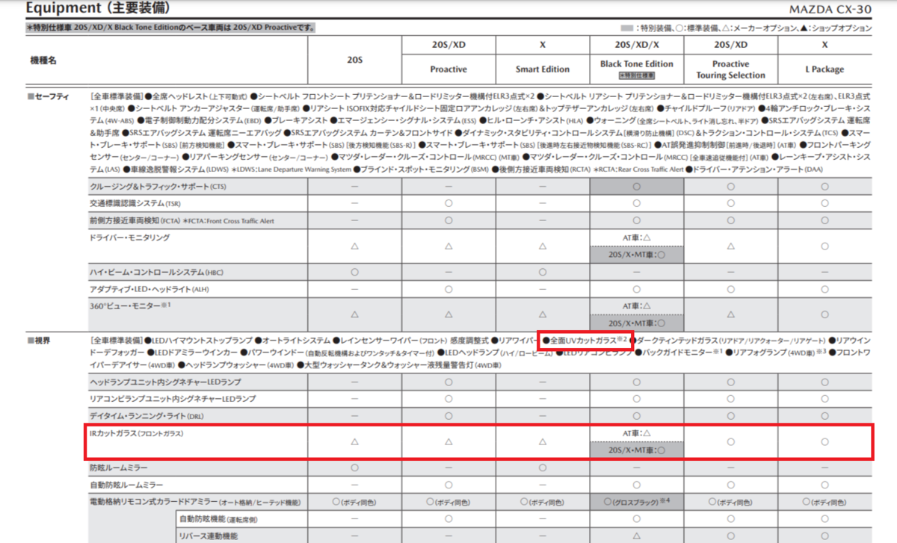
Task: Click 'AT車:△' in the 360°ビュー・モニター row
Action: click(637, 306)
